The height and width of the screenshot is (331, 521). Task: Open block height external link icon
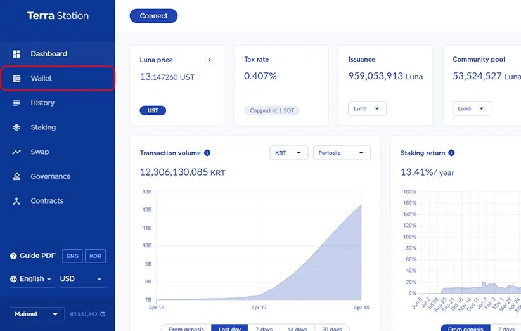click(103, 314)
